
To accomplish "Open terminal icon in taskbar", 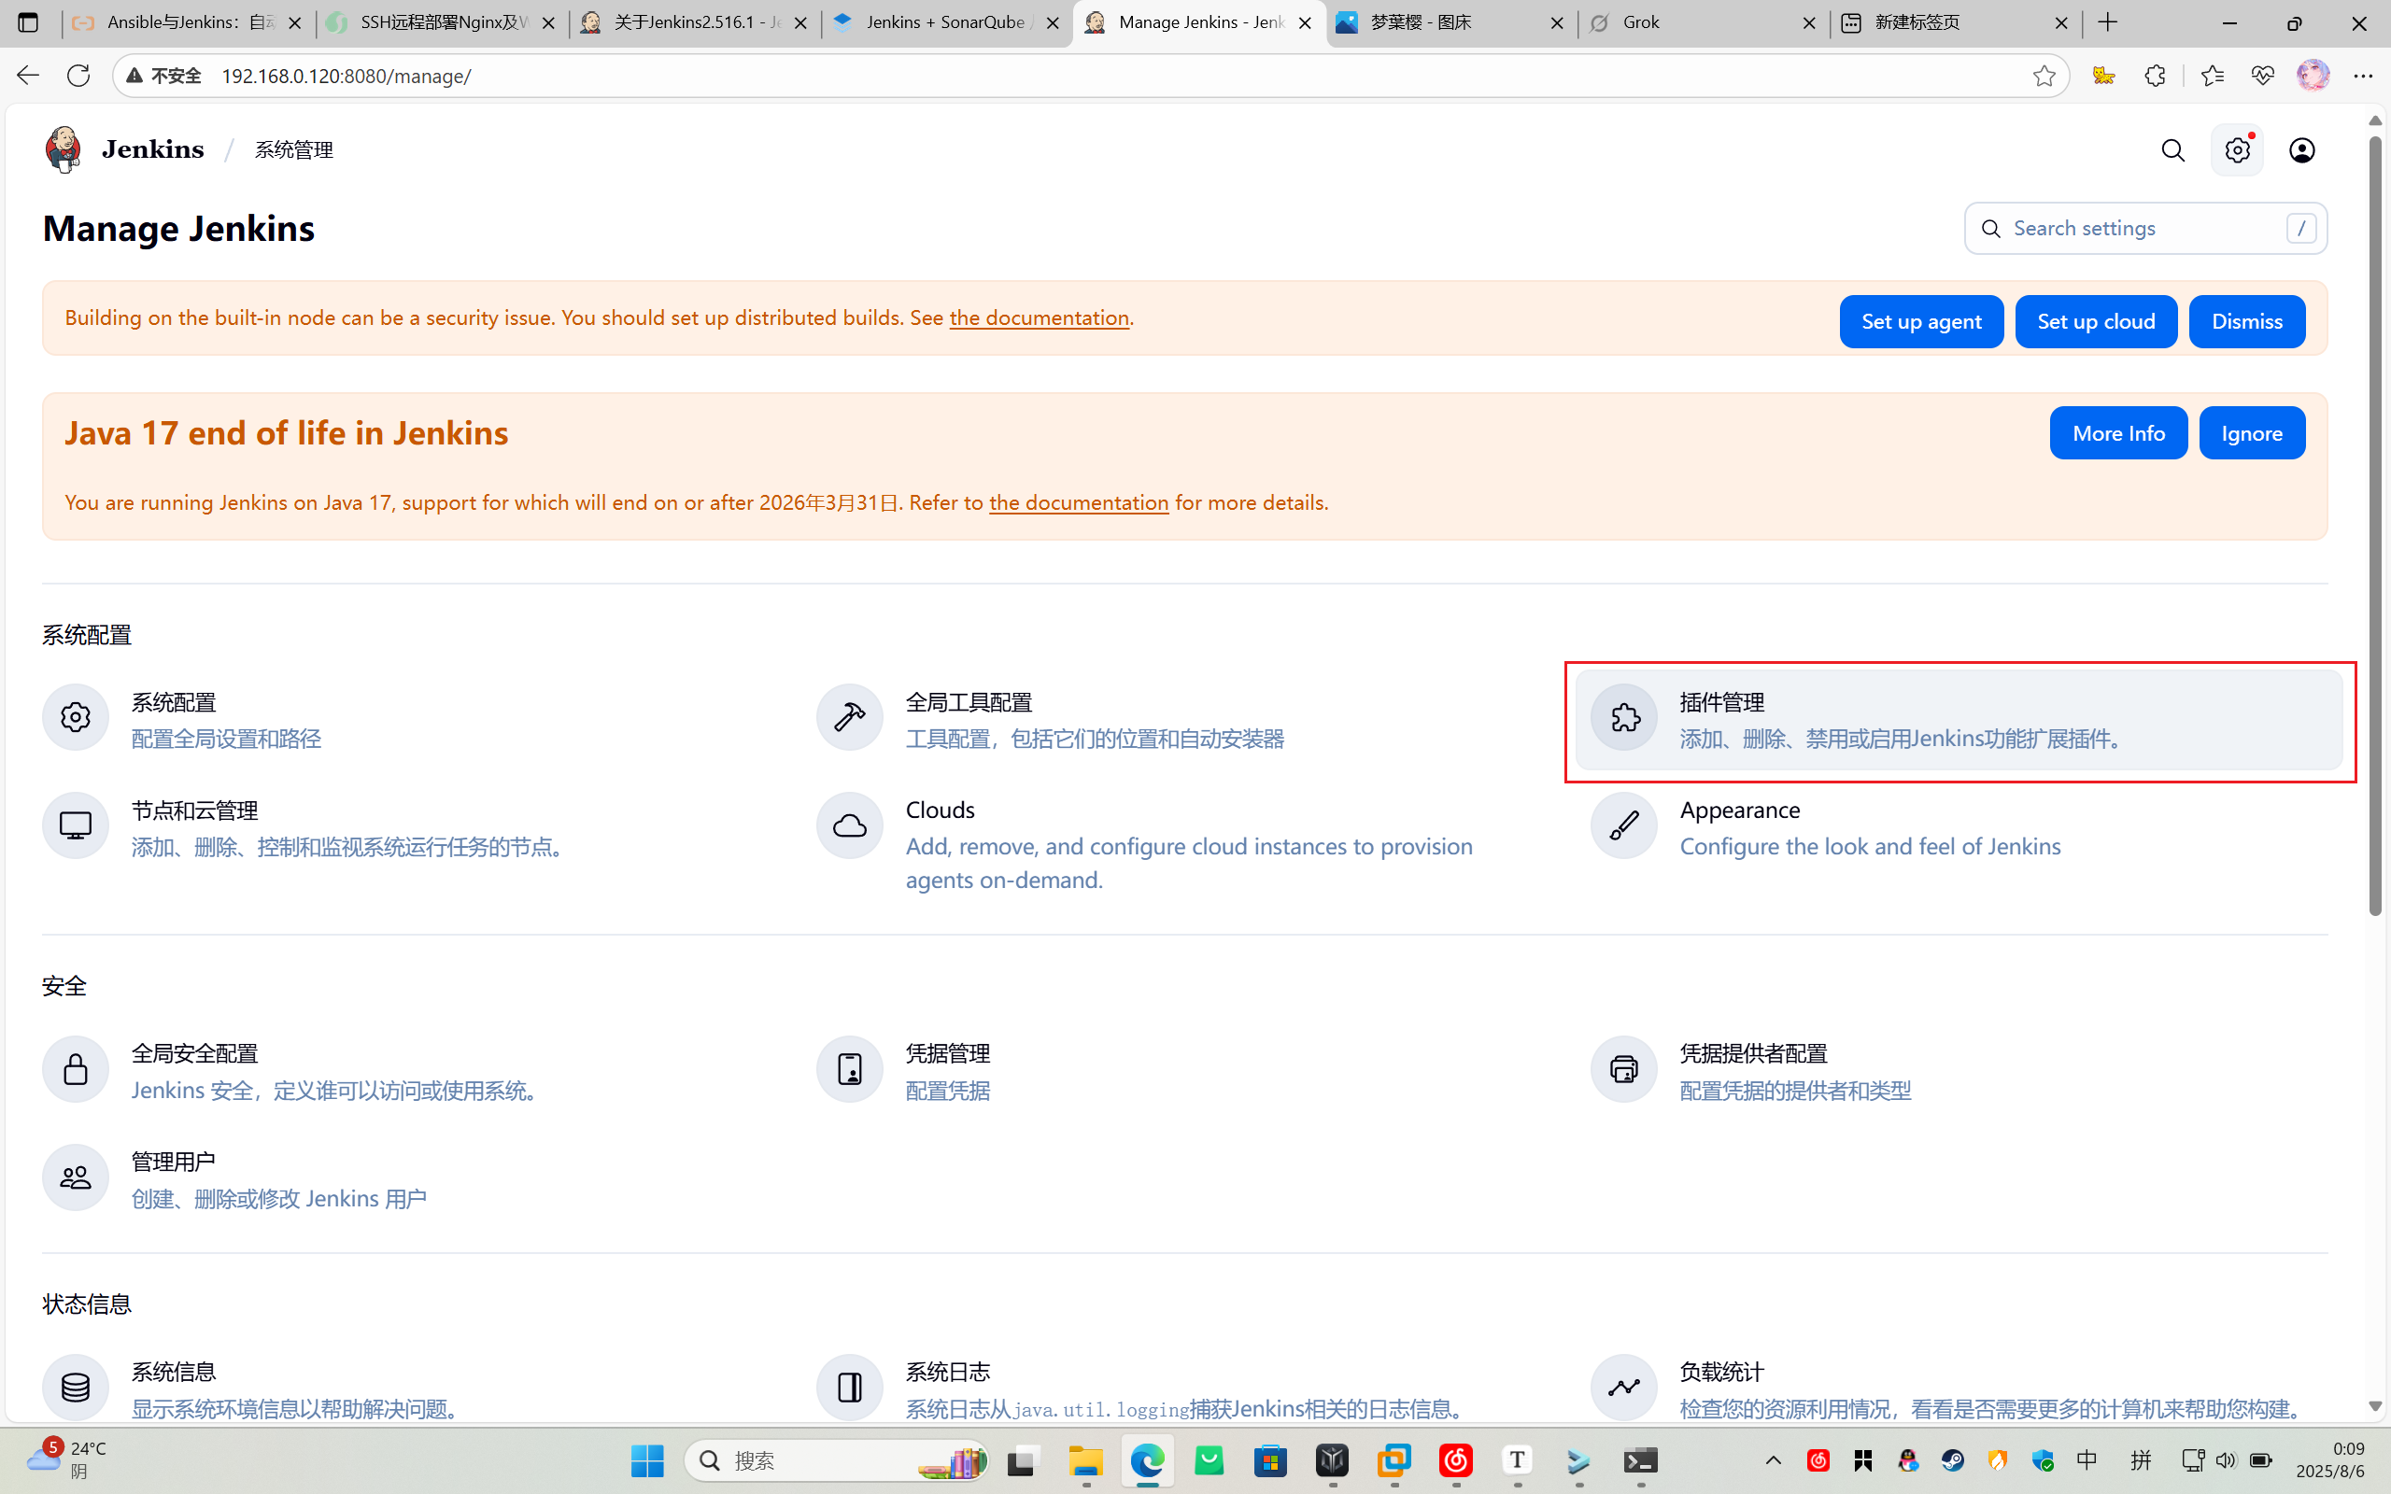I will [x=1640, y=1460].
